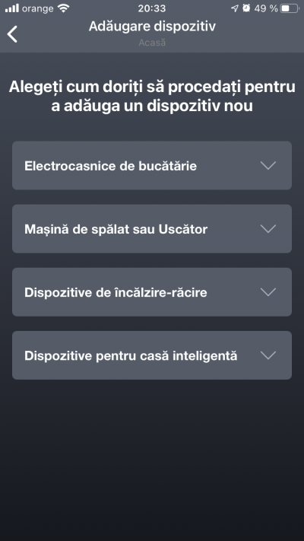Tap the Acasă subtitle under the title
This screenshot has height=541, width=304.
(152, 43)
